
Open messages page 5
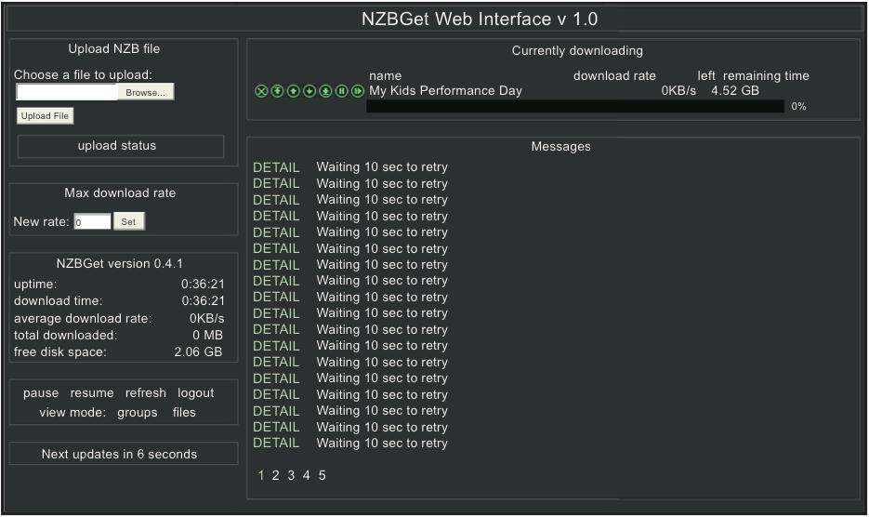(322, 475)
